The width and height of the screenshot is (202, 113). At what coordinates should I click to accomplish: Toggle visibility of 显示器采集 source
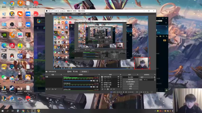pyautogui.click(x=118, y=87)
